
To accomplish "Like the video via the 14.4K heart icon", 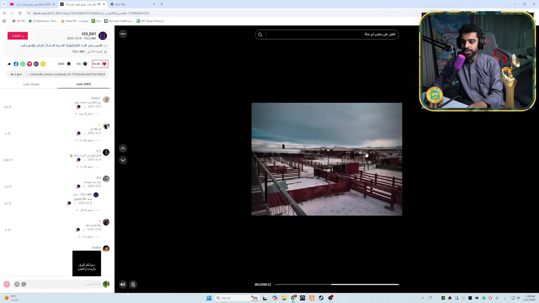I will 104,64.
